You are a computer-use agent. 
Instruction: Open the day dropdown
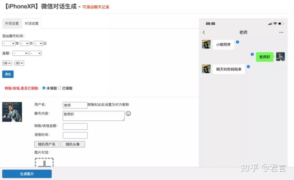38,43
